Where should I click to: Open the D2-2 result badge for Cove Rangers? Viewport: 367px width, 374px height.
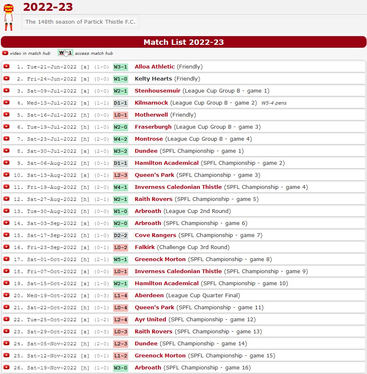[x=121, y=235]
